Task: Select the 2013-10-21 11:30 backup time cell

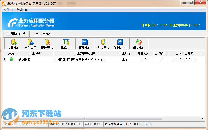Action: click(x=184, y=59)
